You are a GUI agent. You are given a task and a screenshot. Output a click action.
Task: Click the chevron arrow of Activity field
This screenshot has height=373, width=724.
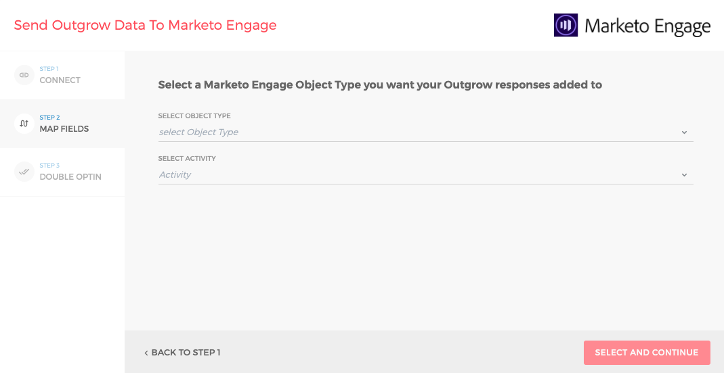[x=684, y=175]
